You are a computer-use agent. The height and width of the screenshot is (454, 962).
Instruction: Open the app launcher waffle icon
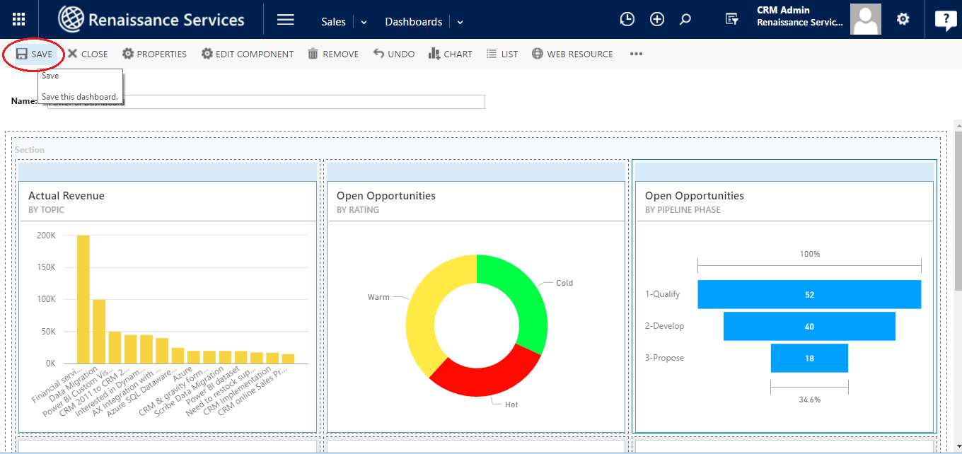19,20
